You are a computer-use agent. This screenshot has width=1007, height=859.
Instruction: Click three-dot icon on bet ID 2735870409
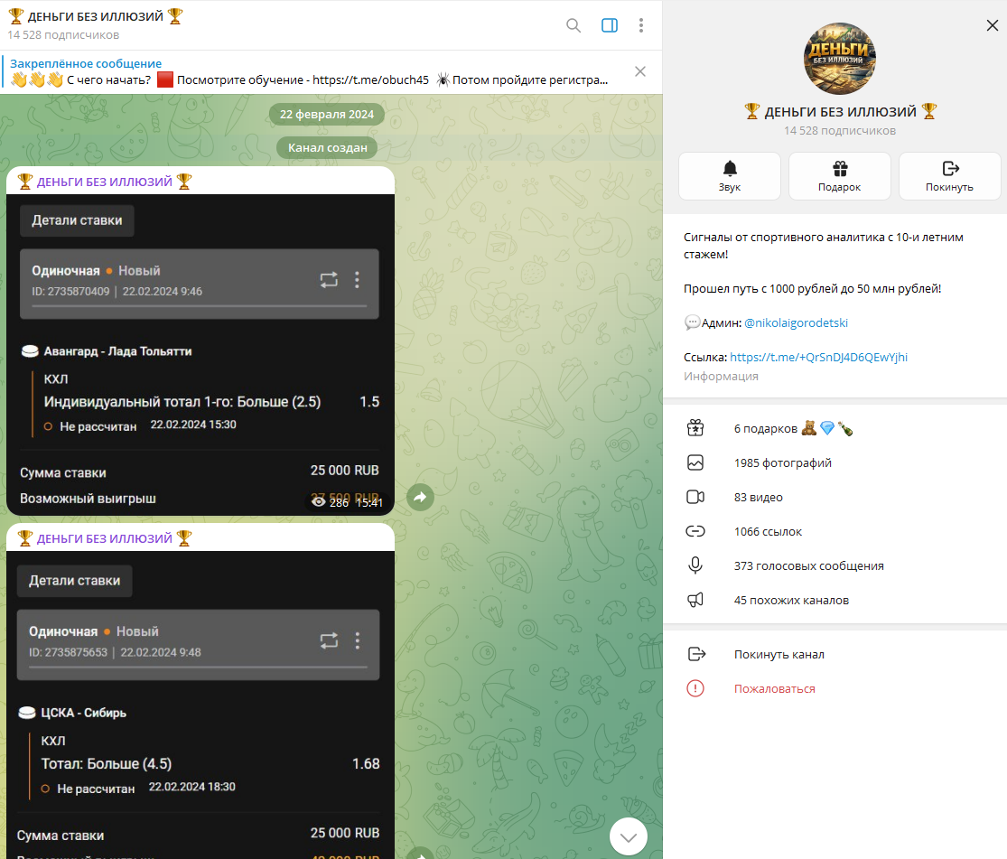point(357,279)
